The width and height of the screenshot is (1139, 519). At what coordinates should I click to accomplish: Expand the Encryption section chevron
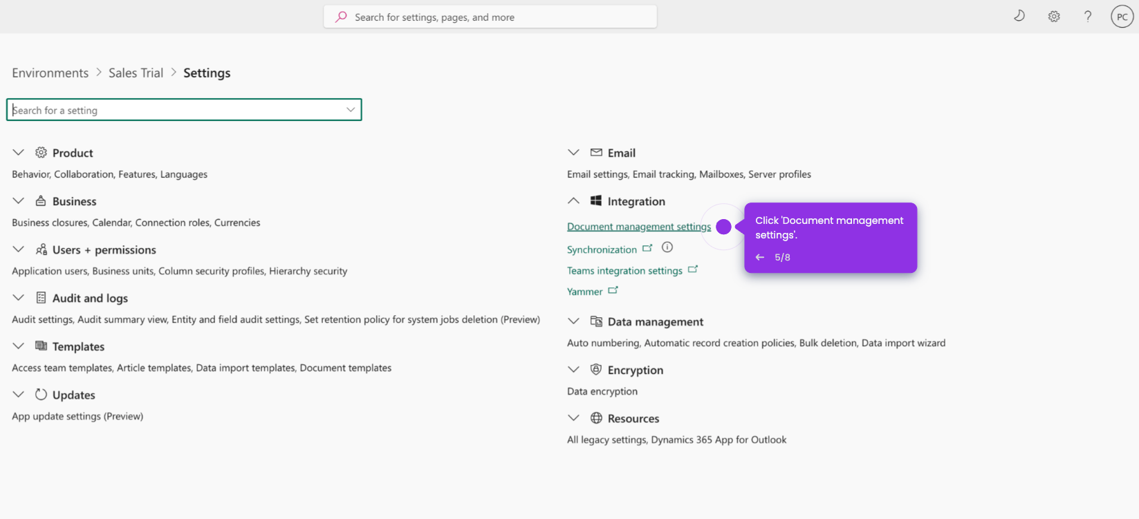(573, 369)
